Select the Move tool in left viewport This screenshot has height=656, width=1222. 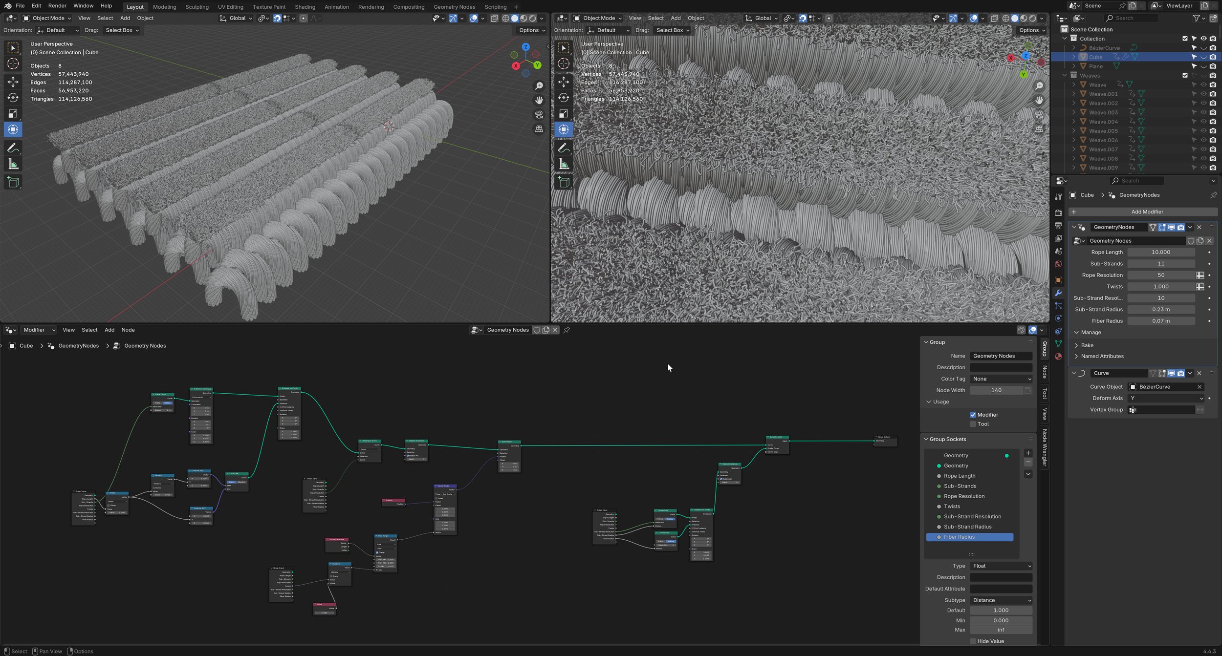point(13,82)
